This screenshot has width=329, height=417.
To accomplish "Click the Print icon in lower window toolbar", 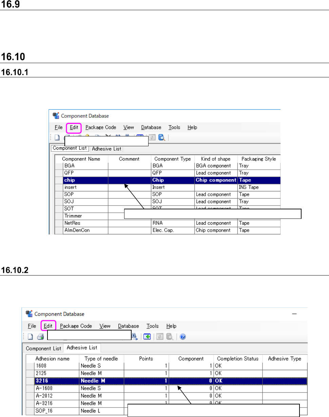I will point(40,337).
